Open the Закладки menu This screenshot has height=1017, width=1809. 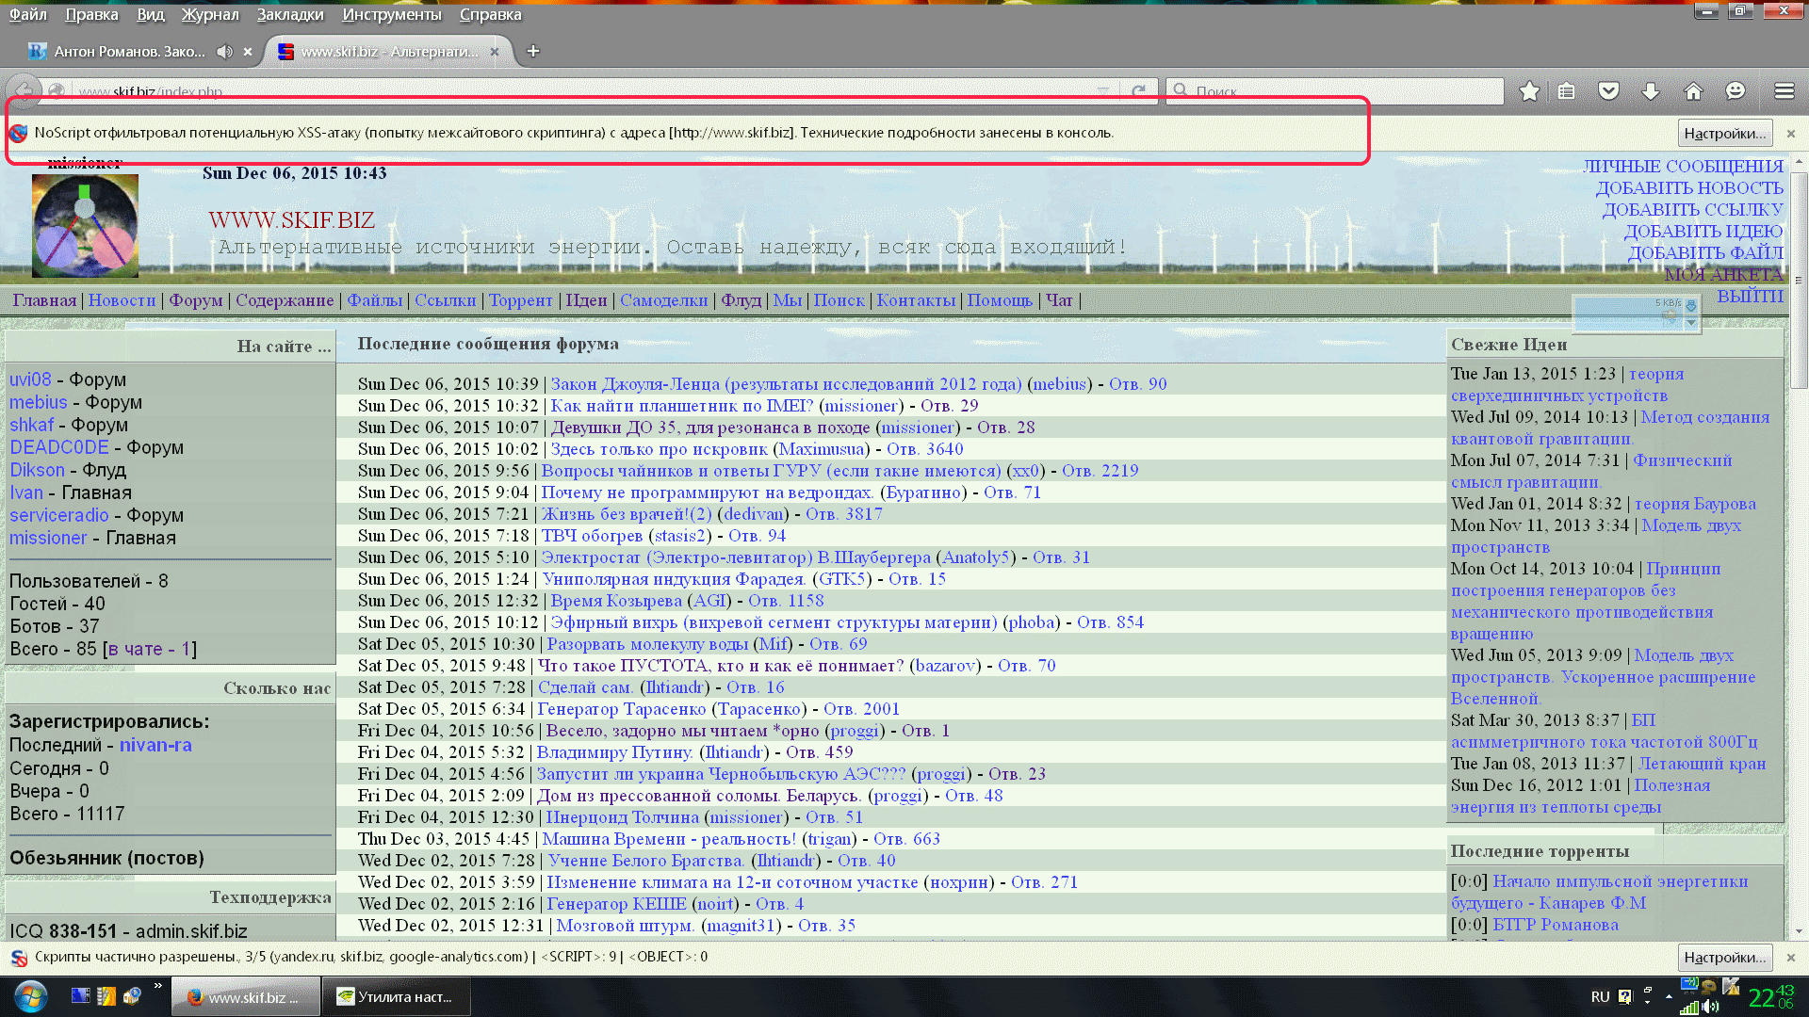click(290, 14)
